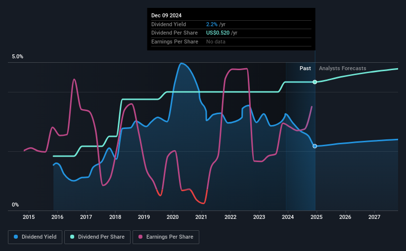Click the 2015 label on the x-axis
This screenshot has height=251, width=406.
click(x=29, y=217)
